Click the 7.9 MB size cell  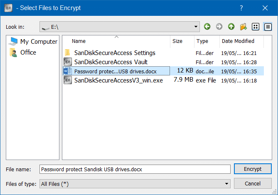(x=183, y=80)
